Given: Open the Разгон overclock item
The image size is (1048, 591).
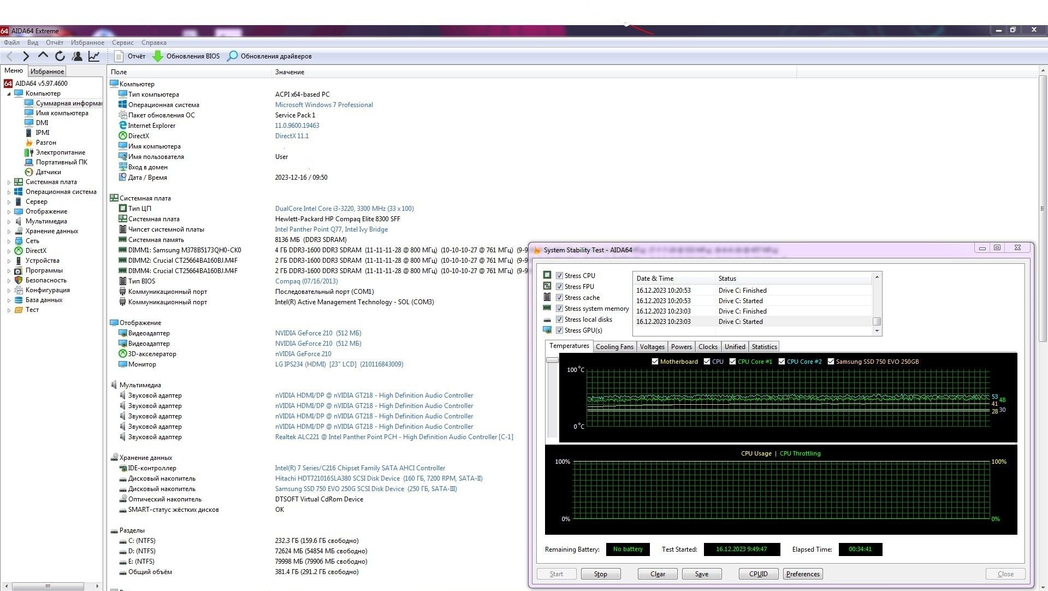Looking at the screenshot, I should coord(46,143).
